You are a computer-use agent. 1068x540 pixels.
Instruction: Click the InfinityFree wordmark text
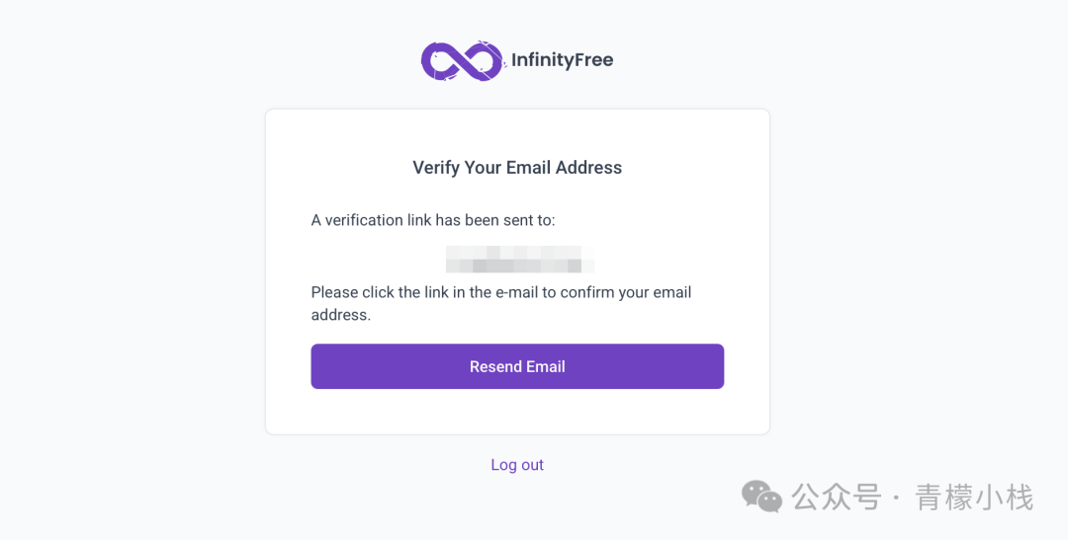pyautogui.click(x=562, y=60)
